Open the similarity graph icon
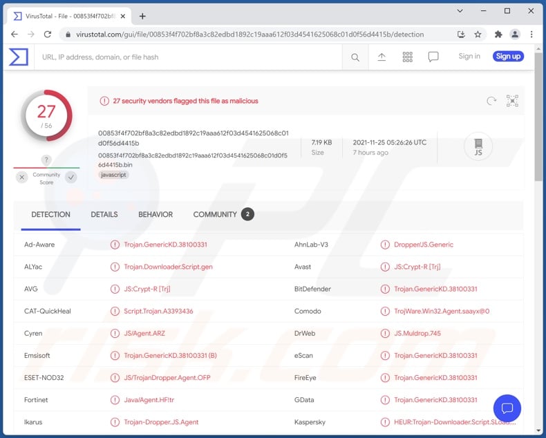546x438 pixels. (512, 101)
